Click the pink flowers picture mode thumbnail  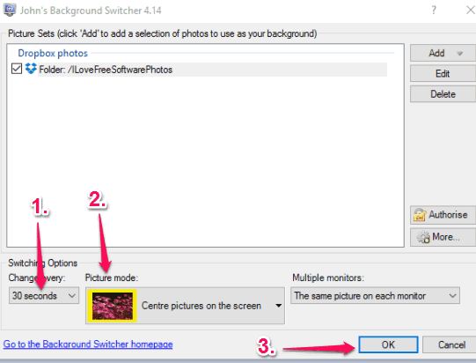[x=113, y=306]
